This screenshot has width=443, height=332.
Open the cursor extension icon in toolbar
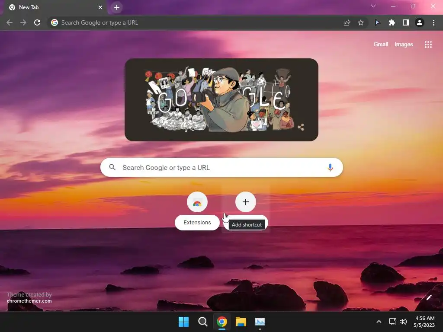click(x=377, y=22)
